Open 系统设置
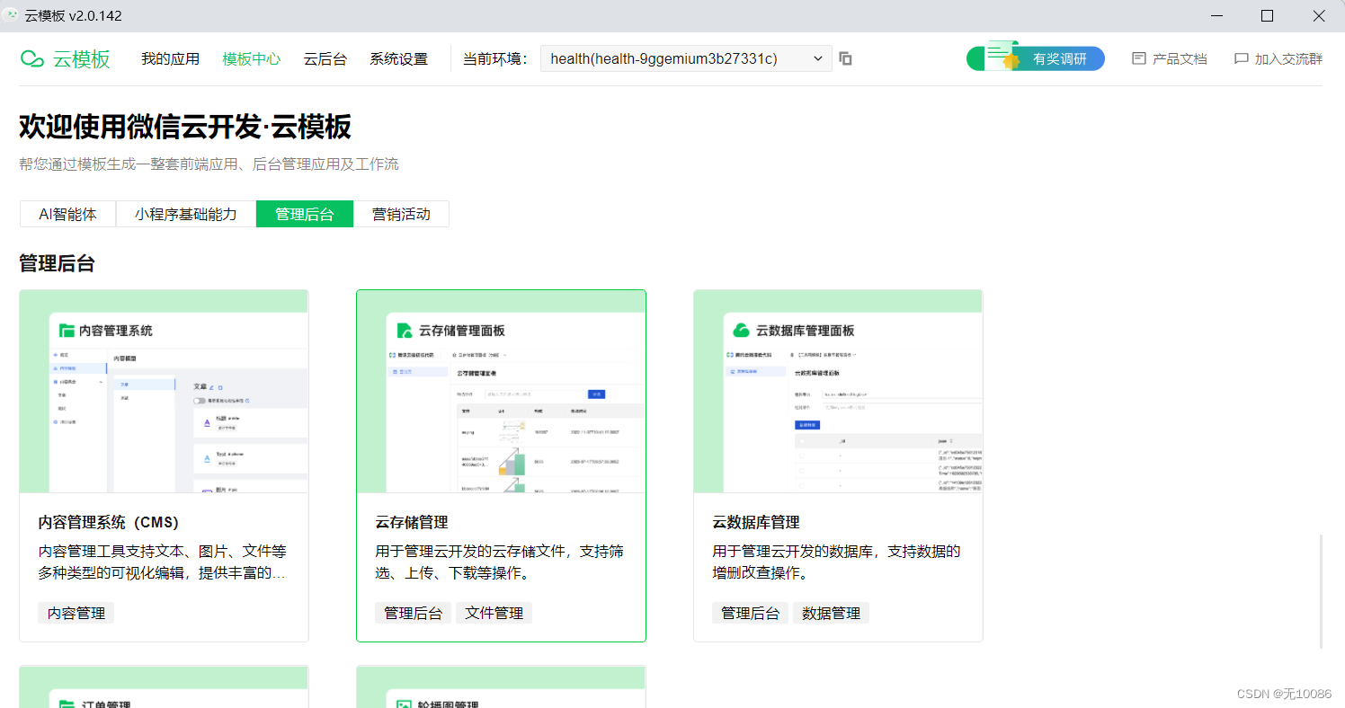Screen dimensions: 1345x708 coord(398,59)
